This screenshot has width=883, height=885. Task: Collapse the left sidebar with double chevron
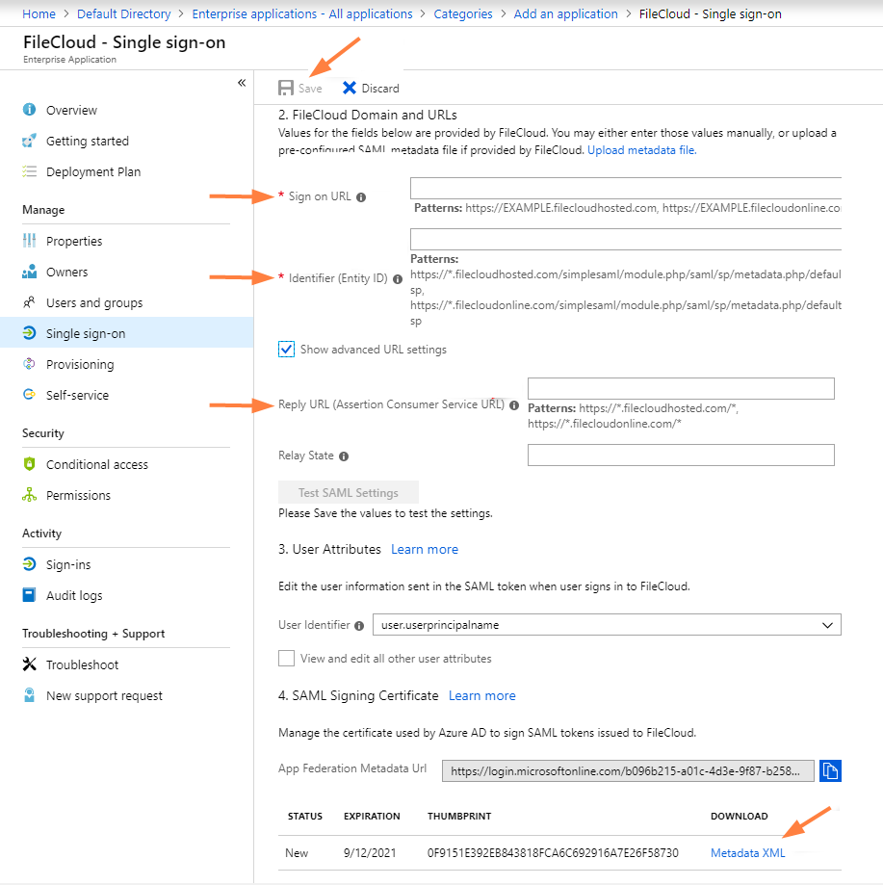click(x=242, y=83)
